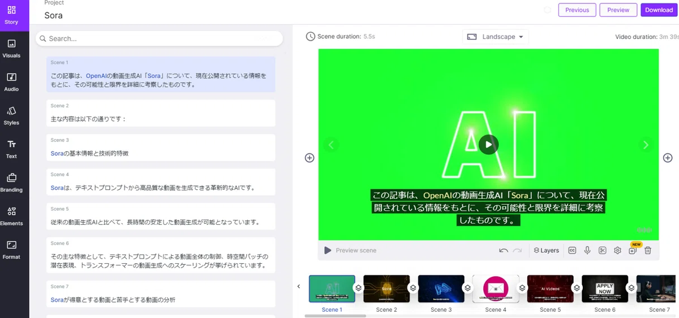Open the Layers panel button
The width and height of the screenshot is (679, 318).
(547, 250)
